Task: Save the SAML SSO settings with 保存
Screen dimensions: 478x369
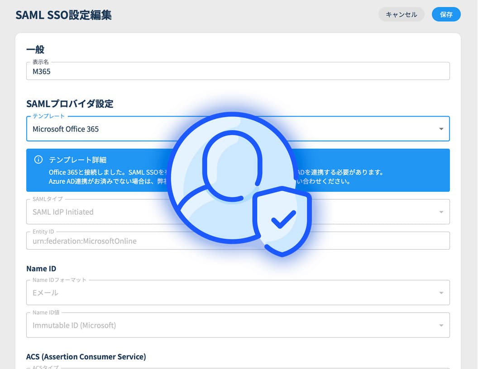Action: click(x=446, y=14)
